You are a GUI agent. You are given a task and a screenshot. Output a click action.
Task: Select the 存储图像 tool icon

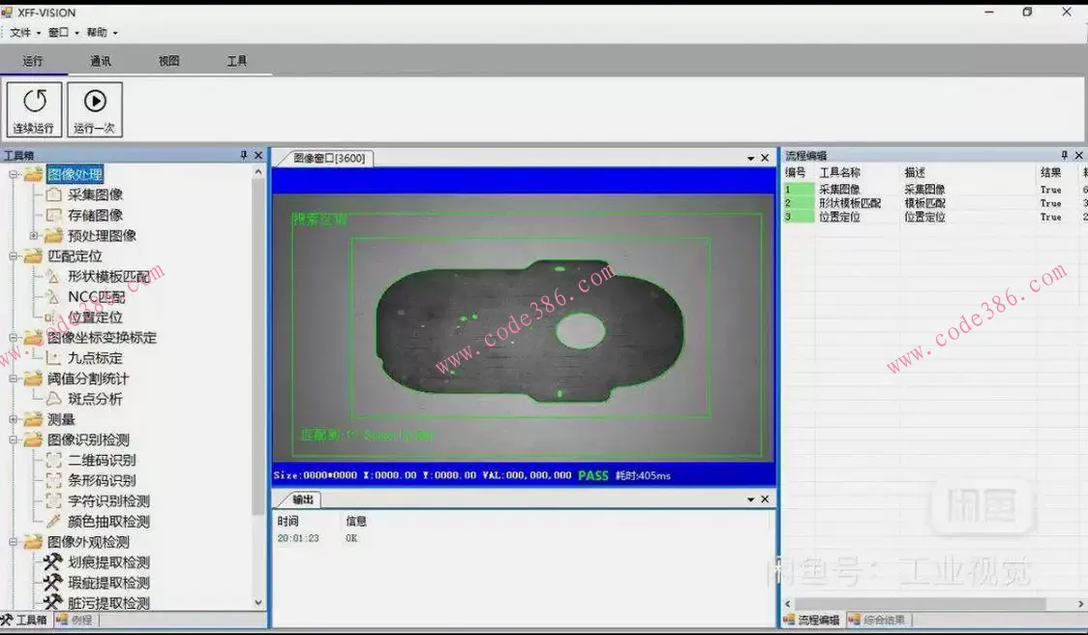click(x=53, y=215)
